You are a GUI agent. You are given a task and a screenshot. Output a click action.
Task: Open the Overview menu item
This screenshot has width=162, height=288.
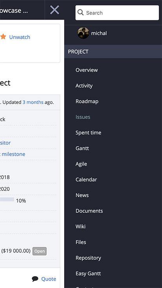coord(86,70)
